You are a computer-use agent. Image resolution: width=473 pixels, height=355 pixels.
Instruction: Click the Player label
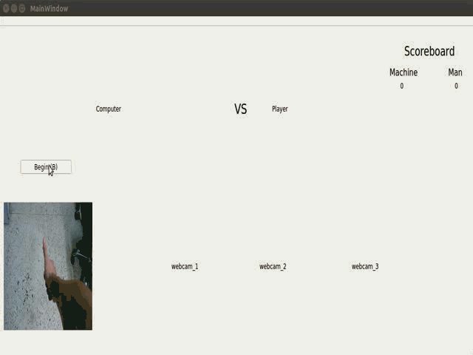click(x=279, y=109)
